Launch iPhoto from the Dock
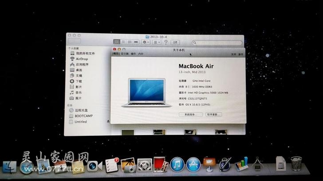Screen dimensions: 323x181 pyautogui.click(x=128, y=165)
